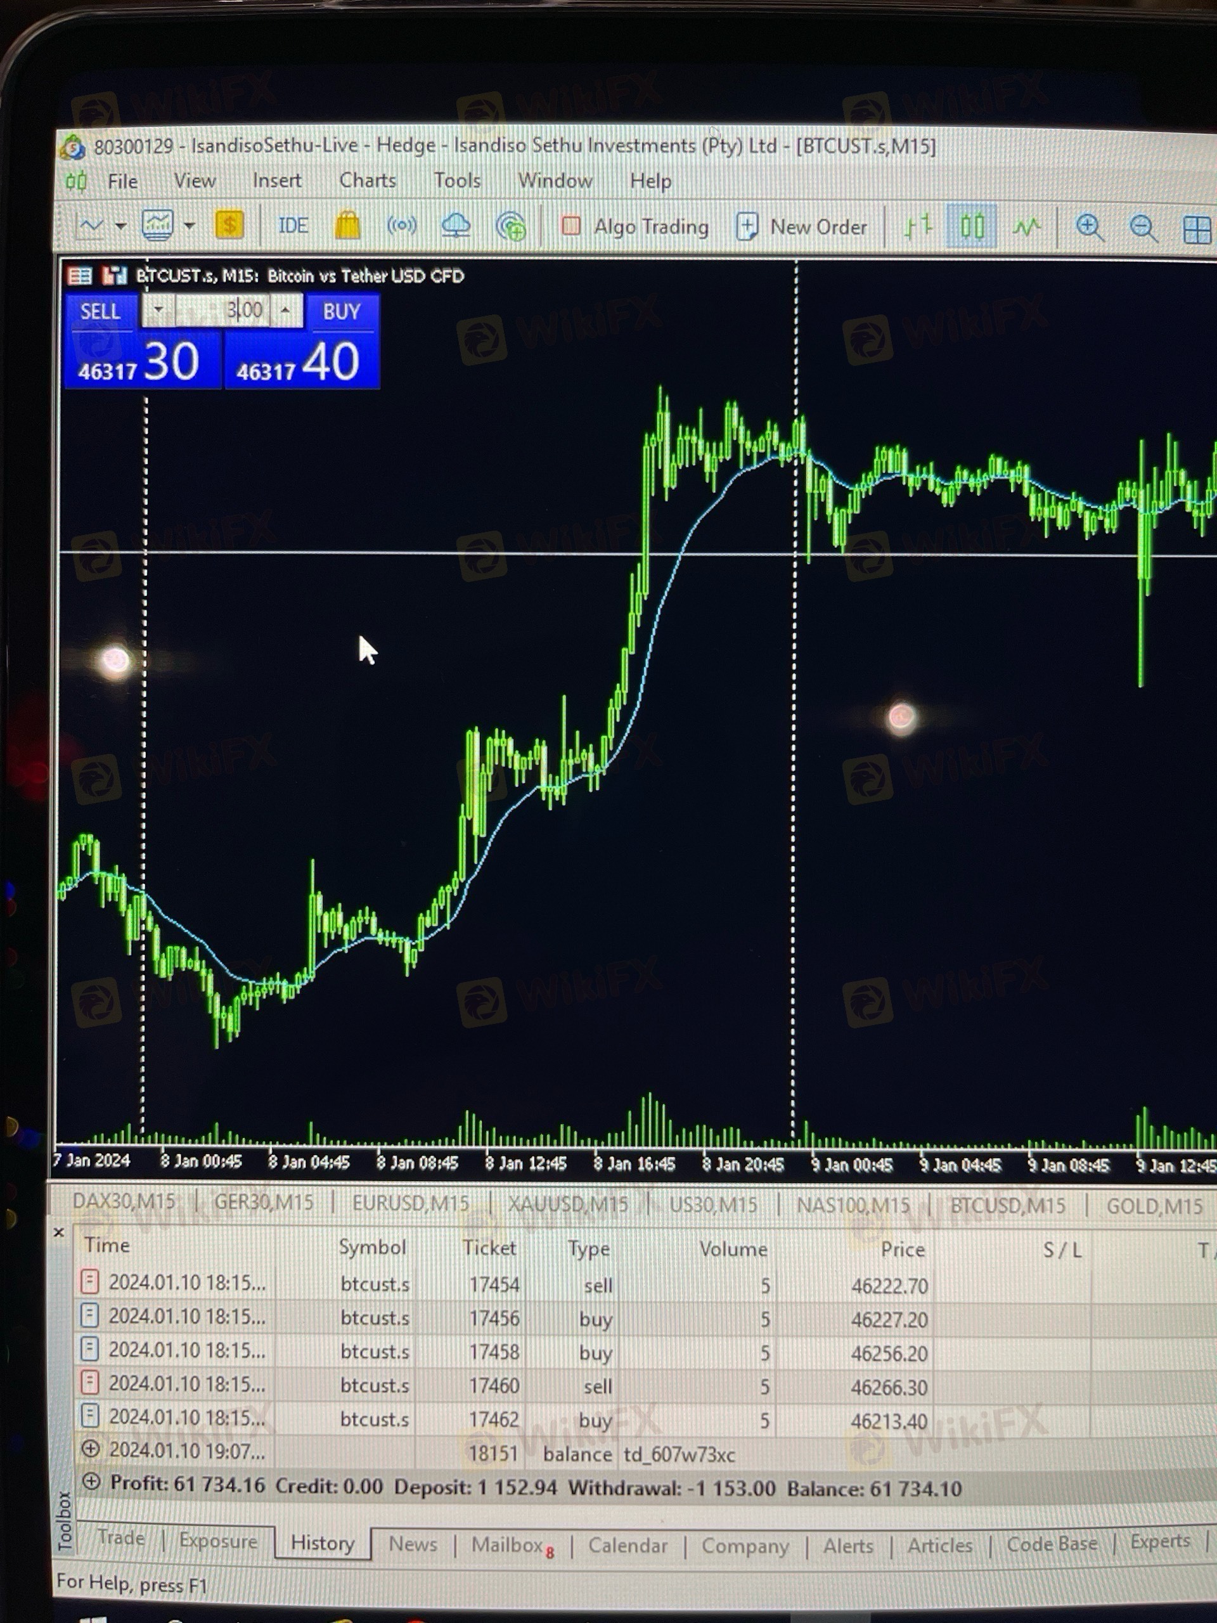Expand the indicators dropdown arrow
1217x1623 pixels.
(x=190, y=226)
